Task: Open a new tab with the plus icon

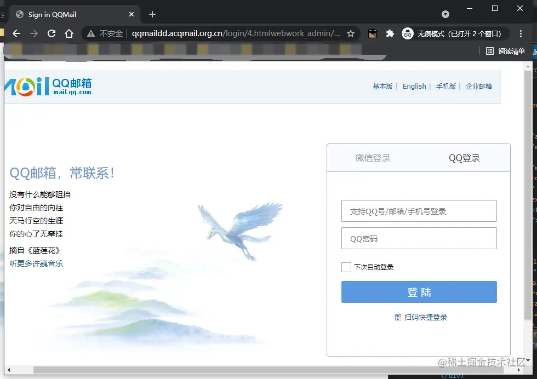Action: pyautogui.click(x=152, y=14)
